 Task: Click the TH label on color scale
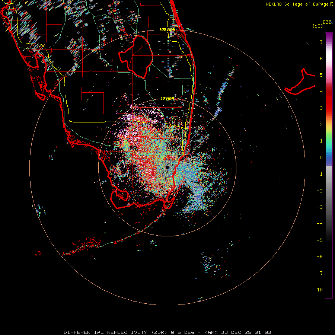click(320, 290)
